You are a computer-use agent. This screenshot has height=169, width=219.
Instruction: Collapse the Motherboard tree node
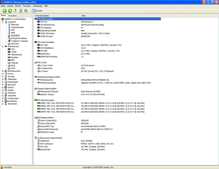(3, 46)
